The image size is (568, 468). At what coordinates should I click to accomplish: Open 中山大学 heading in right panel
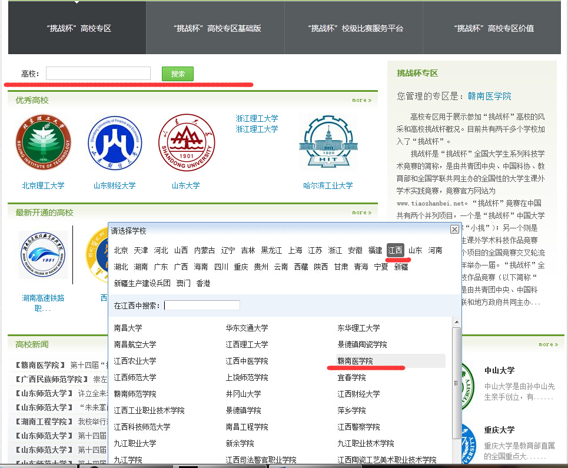499,370
